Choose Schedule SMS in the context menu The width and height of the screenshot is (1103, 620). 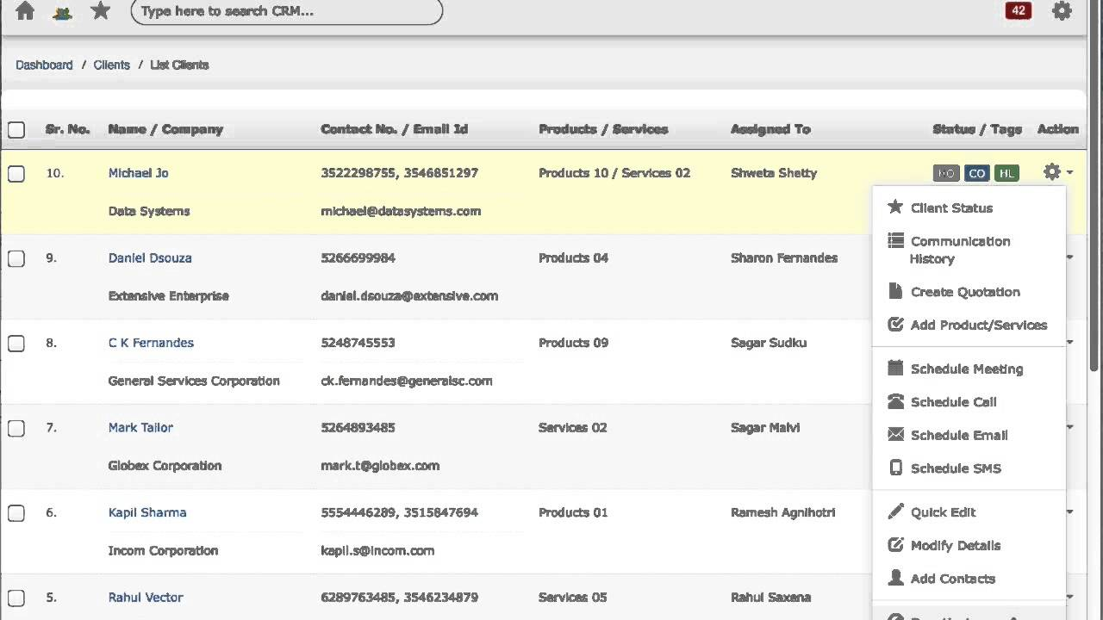coord(957,468)
